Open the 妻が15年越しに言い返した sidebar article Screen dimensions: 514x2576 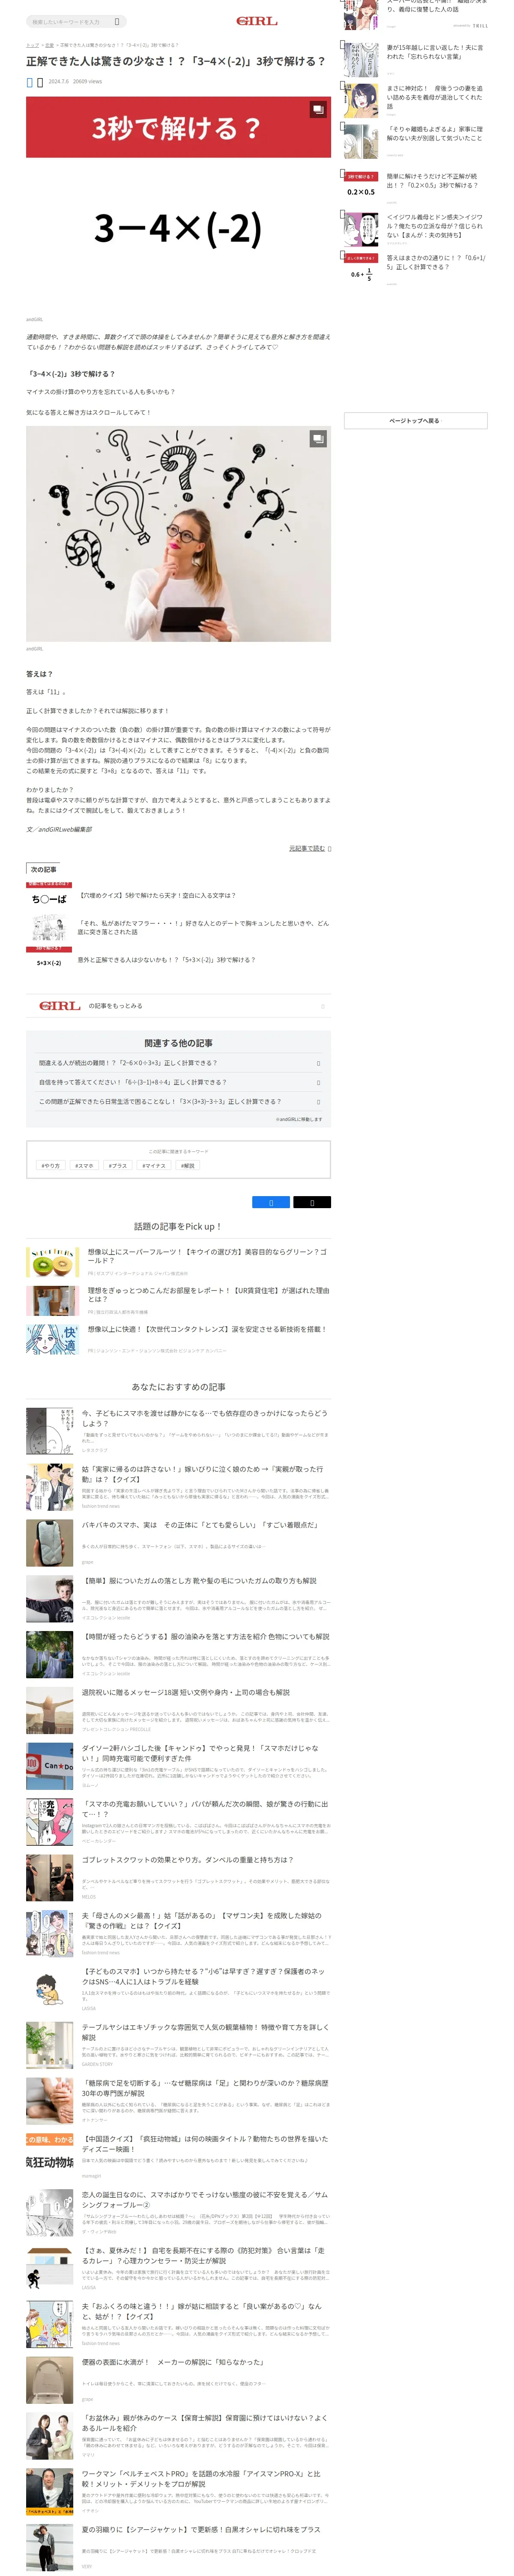click(x=435, y=52)
